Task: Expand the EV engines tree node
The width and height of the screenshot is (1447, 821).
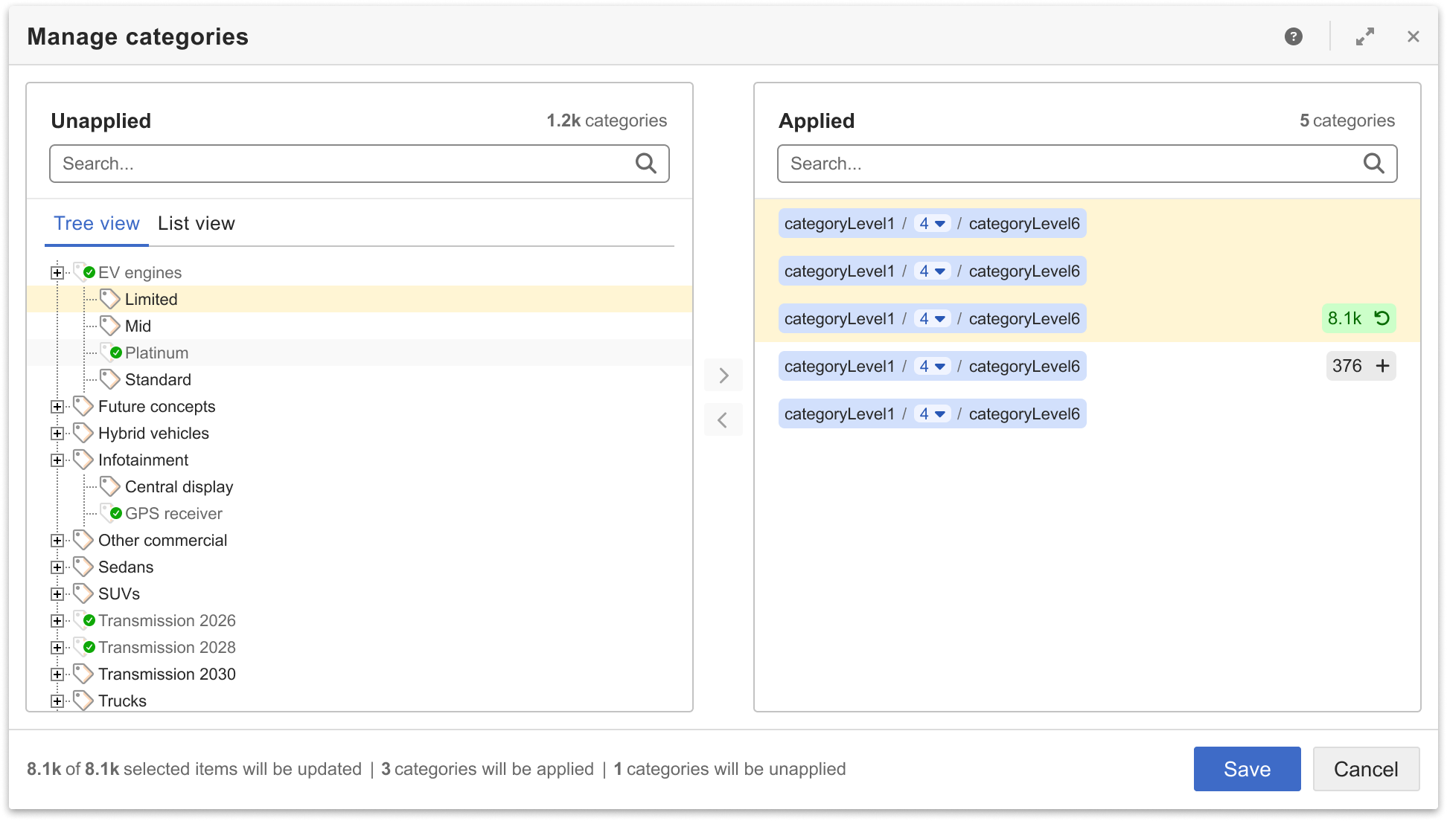Action: [x=57, y=271]
